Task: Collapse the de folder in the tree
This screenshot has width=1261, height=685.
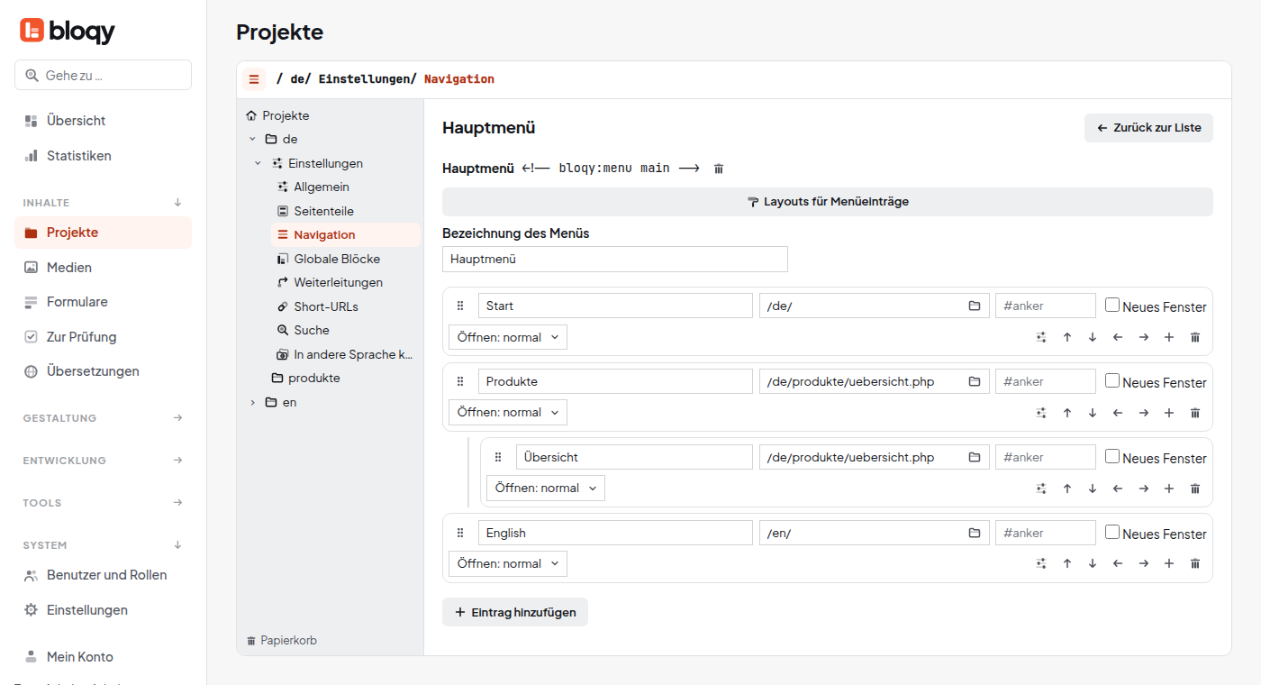Action: click(252, 140)
